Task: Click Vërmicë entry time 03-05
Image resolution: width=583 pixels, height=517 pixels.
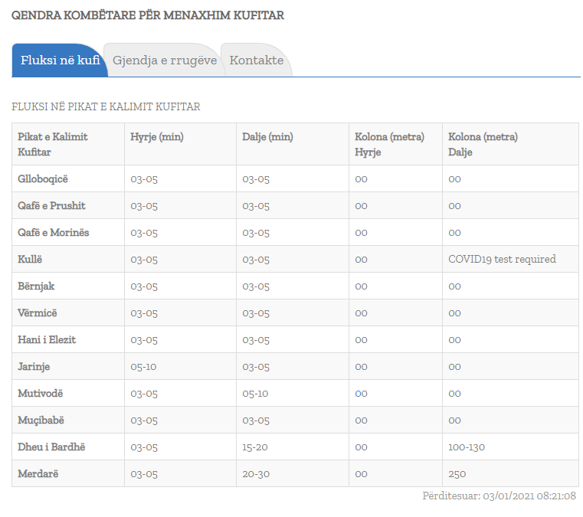Action: [x=144, y=313]
